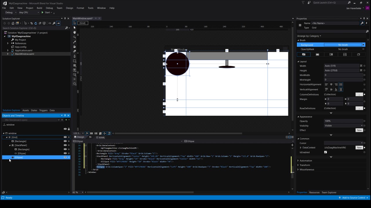Click Show All Files icon in Solution Explorer
371x208 pixels.
[44, 23]
